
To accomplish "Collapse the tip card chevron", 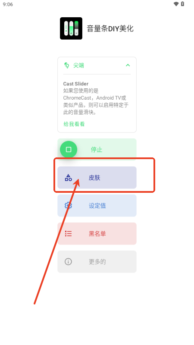I will tap(128, 66).
